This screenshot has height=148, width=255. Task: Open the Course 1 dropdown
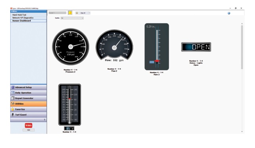point(57,13)
